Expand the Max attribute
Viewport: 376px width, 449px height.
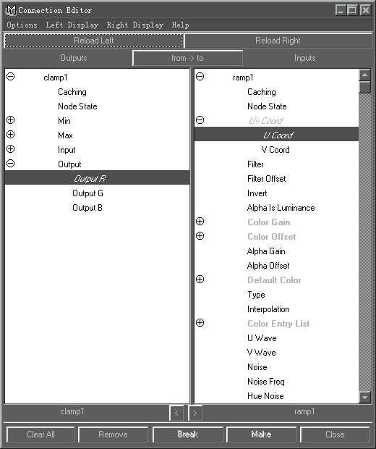[11, 134]
